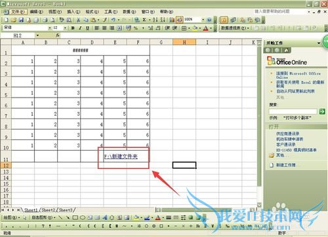Toggle the highlighted Drawing toolbar button
The width and height of the screenshot is (328, 237).
click(179, 20)
